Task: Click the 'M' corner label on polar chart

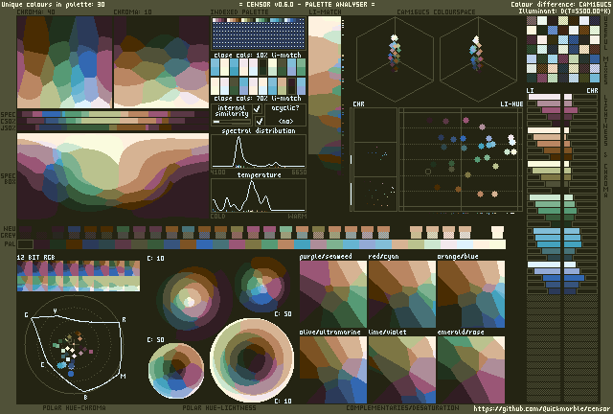Action: point(124,376)
